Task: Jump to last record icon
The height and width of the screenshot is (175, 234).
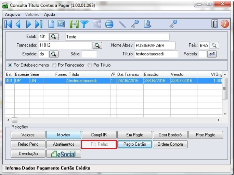Action: tap(39, 24)
